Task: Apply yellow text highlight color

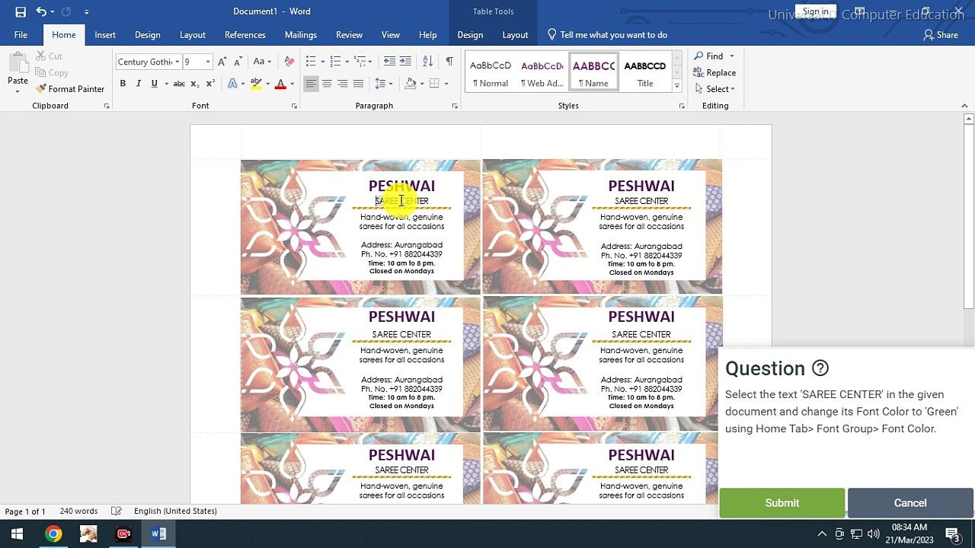Action: [256, 84]
